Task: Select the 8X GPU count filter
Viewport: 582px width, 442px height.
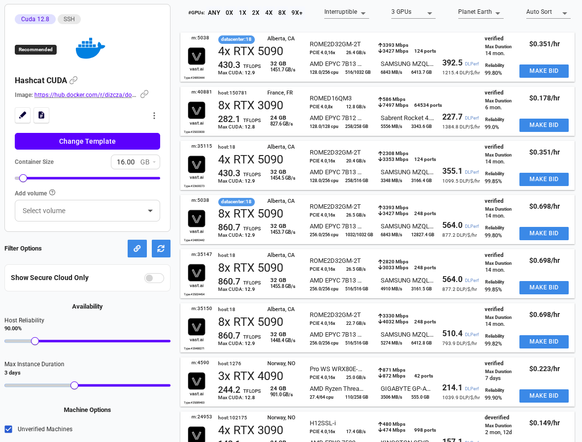Action: (x=282, y=13)
